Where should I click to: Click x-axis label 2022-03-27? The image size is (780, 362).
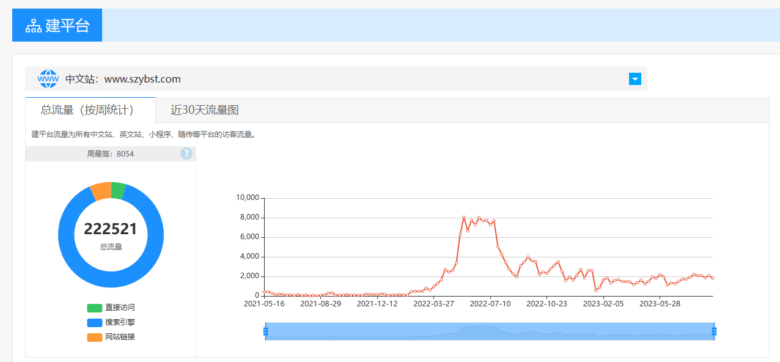point(433,303)
